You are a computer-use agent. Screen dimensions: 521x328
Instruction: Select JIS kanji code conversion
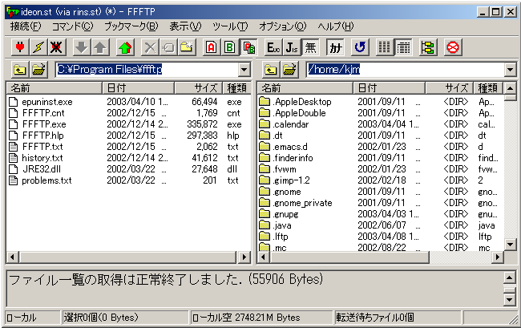click(292, 47)
